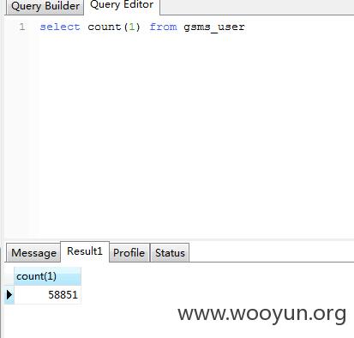This screenshot has height=338, width=354.
Task: Click the row indicator arrow beside 58851
Action: pyautogui.click(x=9, y=294)
